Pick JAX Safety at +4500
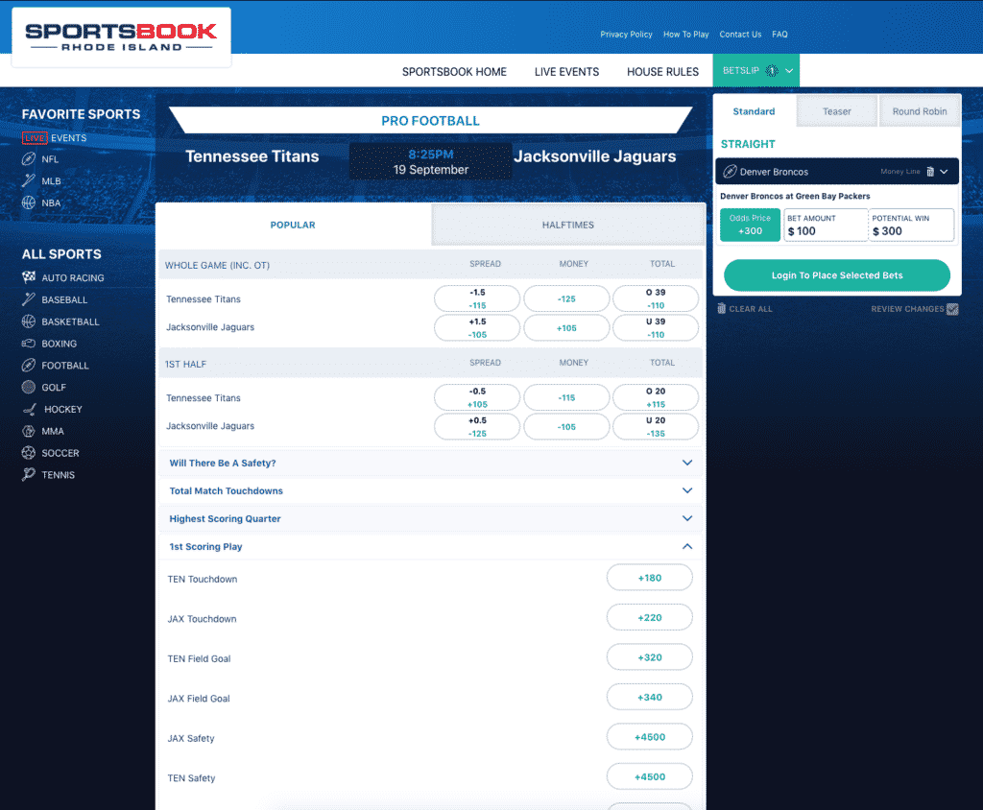The width and height of the screenshot is (983, 810). pos(650,737)
